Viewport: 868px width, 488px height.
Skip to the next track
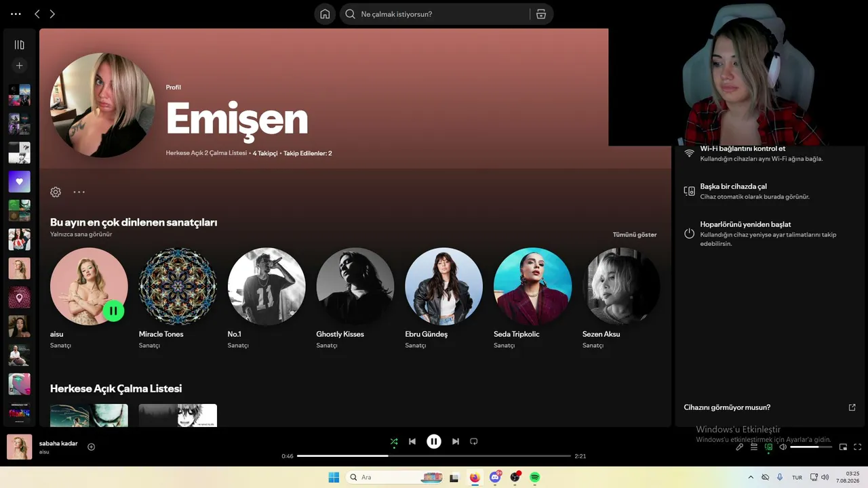[x=456, y=442]
